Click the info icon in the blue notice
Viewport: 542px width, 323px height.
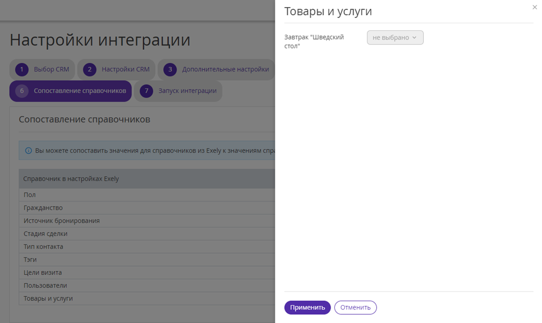[29, 151]
